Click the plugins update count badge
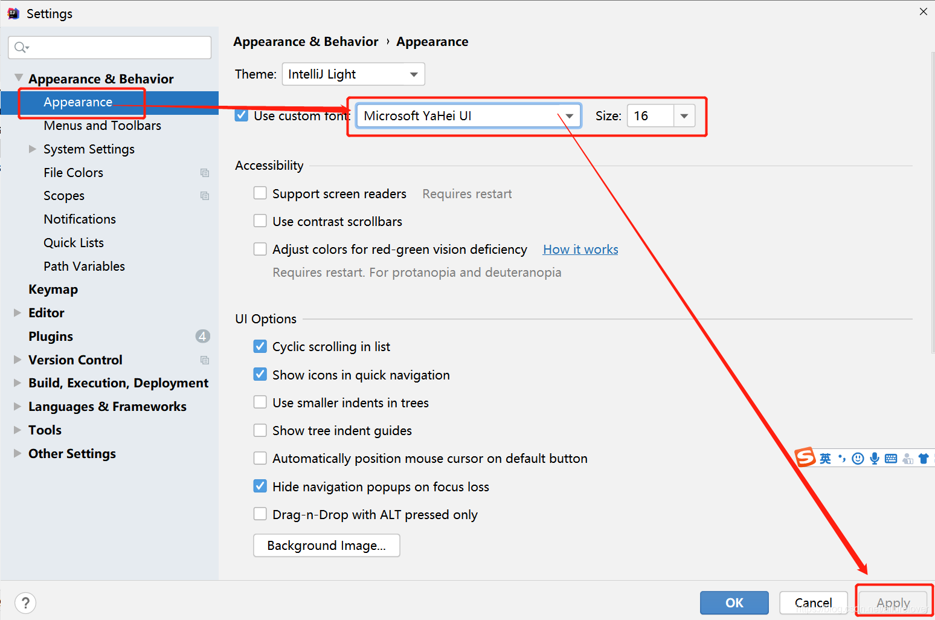The width and height of the screenshot is (935, 620). 203,336
